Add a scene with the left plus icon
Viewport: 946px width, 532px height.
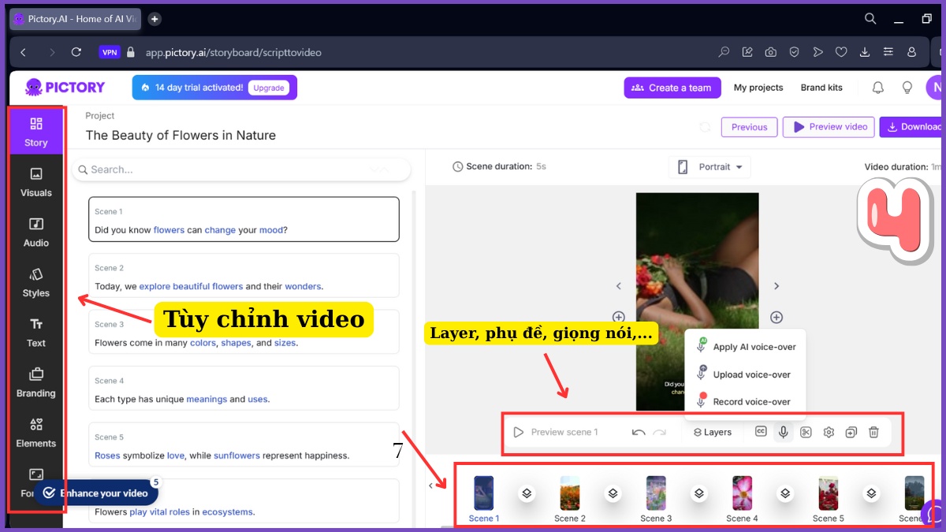pos(619,317)
